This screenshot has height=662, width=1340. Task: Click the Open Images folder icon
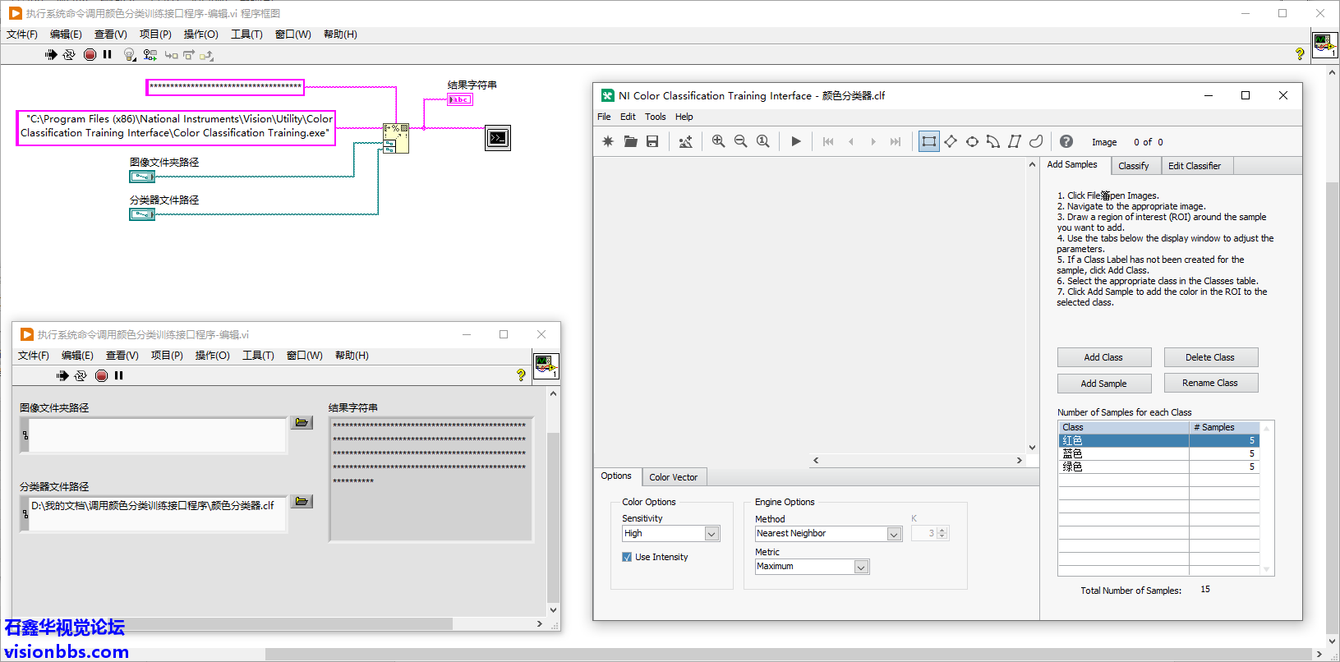tap(630, 141)
